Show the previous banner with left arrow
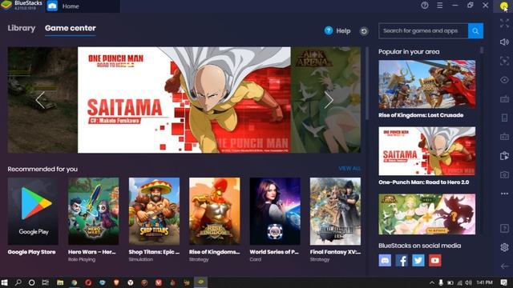This screenshot has height=288, width=513. coord(40,100)
